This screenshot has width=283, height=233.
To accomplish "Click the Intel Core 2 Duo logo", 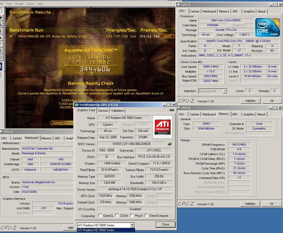I will [x=268, y=27].
